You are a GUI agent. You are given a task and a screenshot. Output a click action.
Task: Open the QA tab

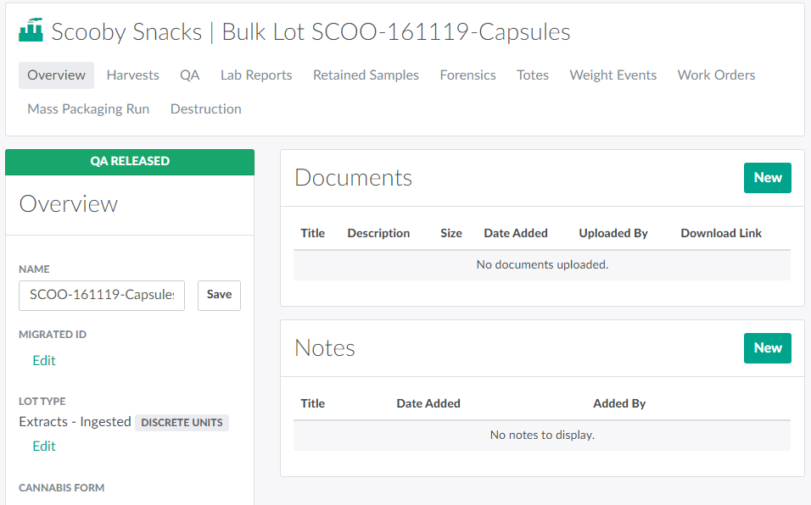pyautogui.click(x=189, y=75)
